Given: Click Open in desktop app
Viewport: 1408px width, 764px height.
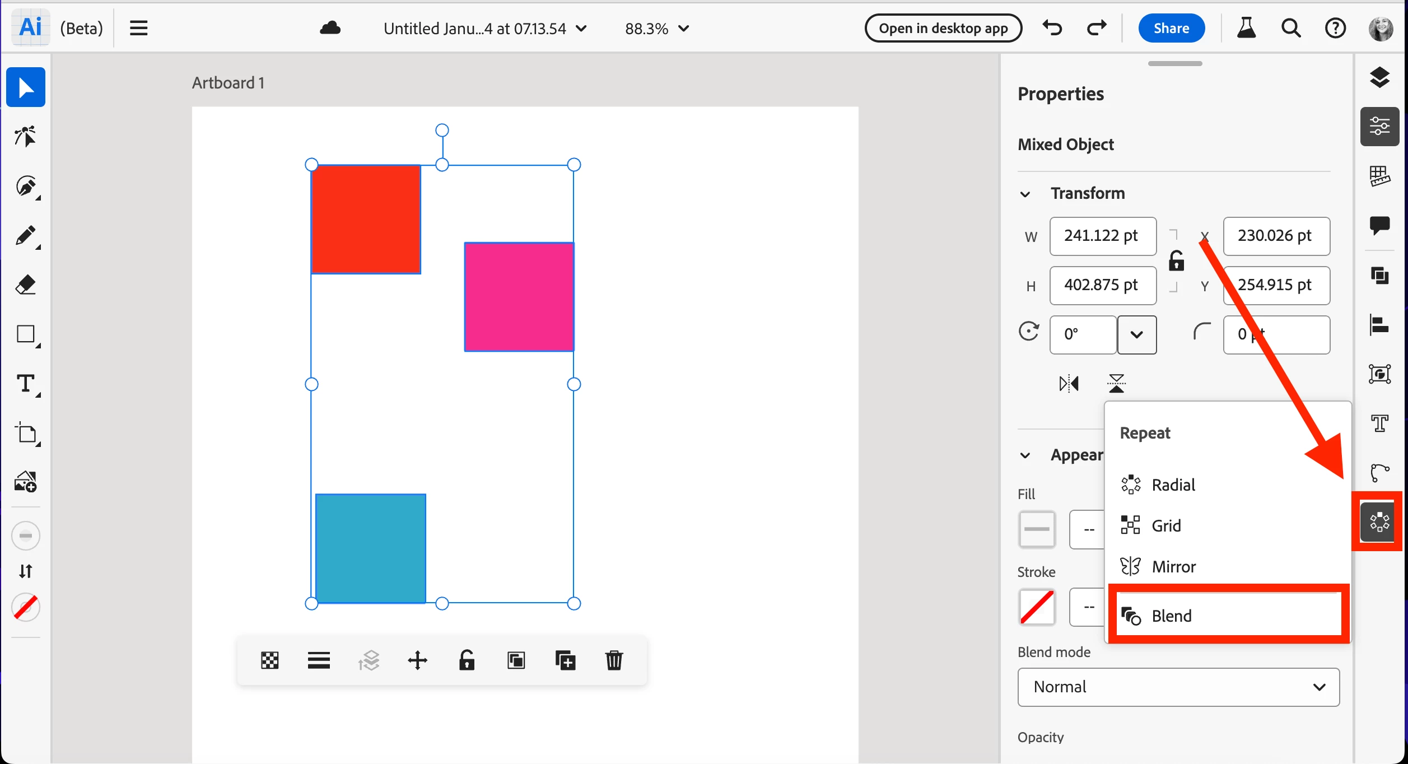Looking at the screenshot, I should [x=943, y=28].
